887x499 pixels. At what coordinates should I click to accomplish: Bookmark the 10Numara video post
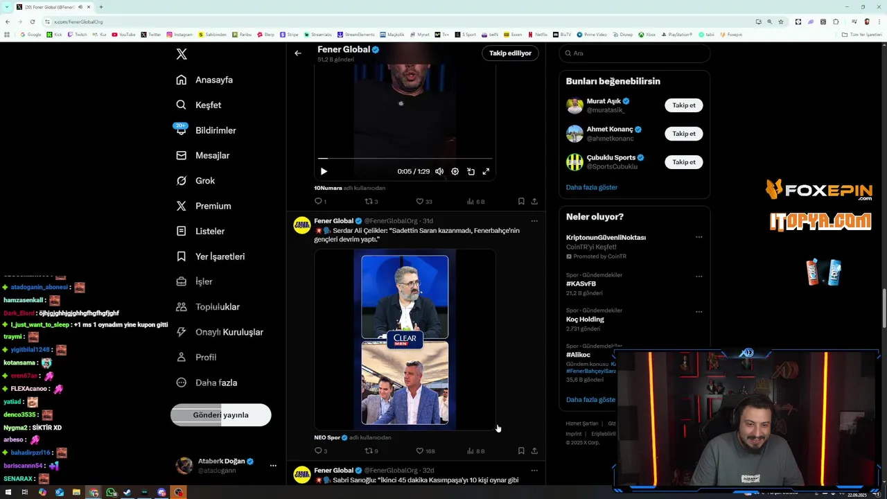click(x=521, y=202)
